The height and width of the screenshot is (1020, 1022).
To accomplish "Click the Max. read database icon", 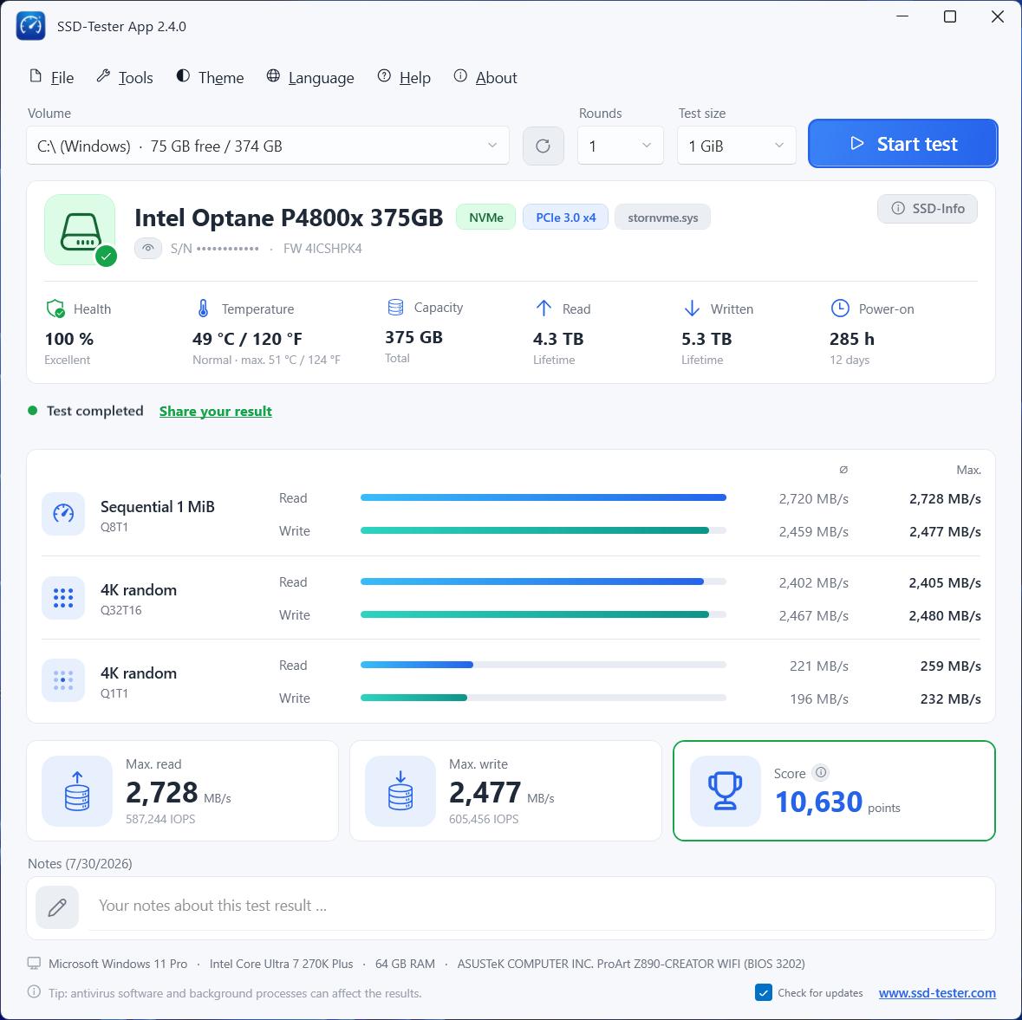I will (x=77, y=790).
